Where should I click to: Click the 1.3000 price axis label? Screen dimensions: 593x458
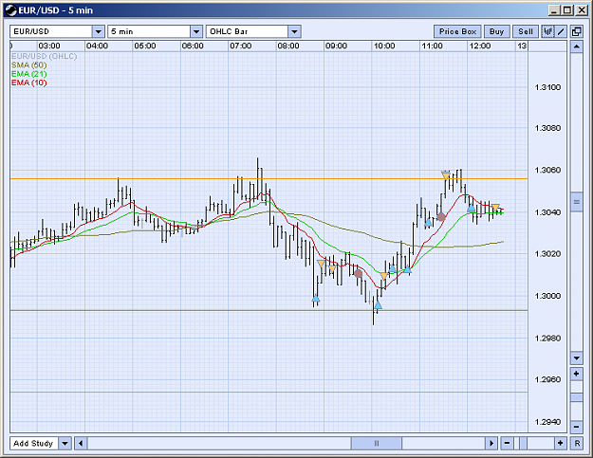[x=547, y=296]
